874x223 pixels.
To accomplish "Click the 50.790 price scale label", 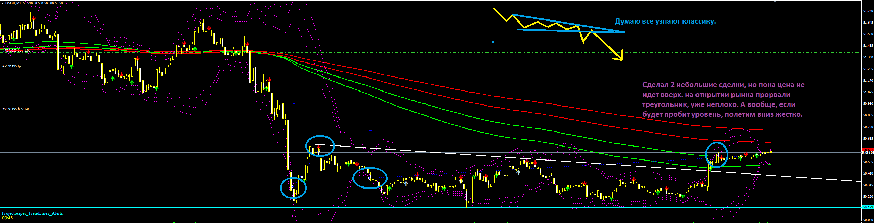I will tap(868, 127).
